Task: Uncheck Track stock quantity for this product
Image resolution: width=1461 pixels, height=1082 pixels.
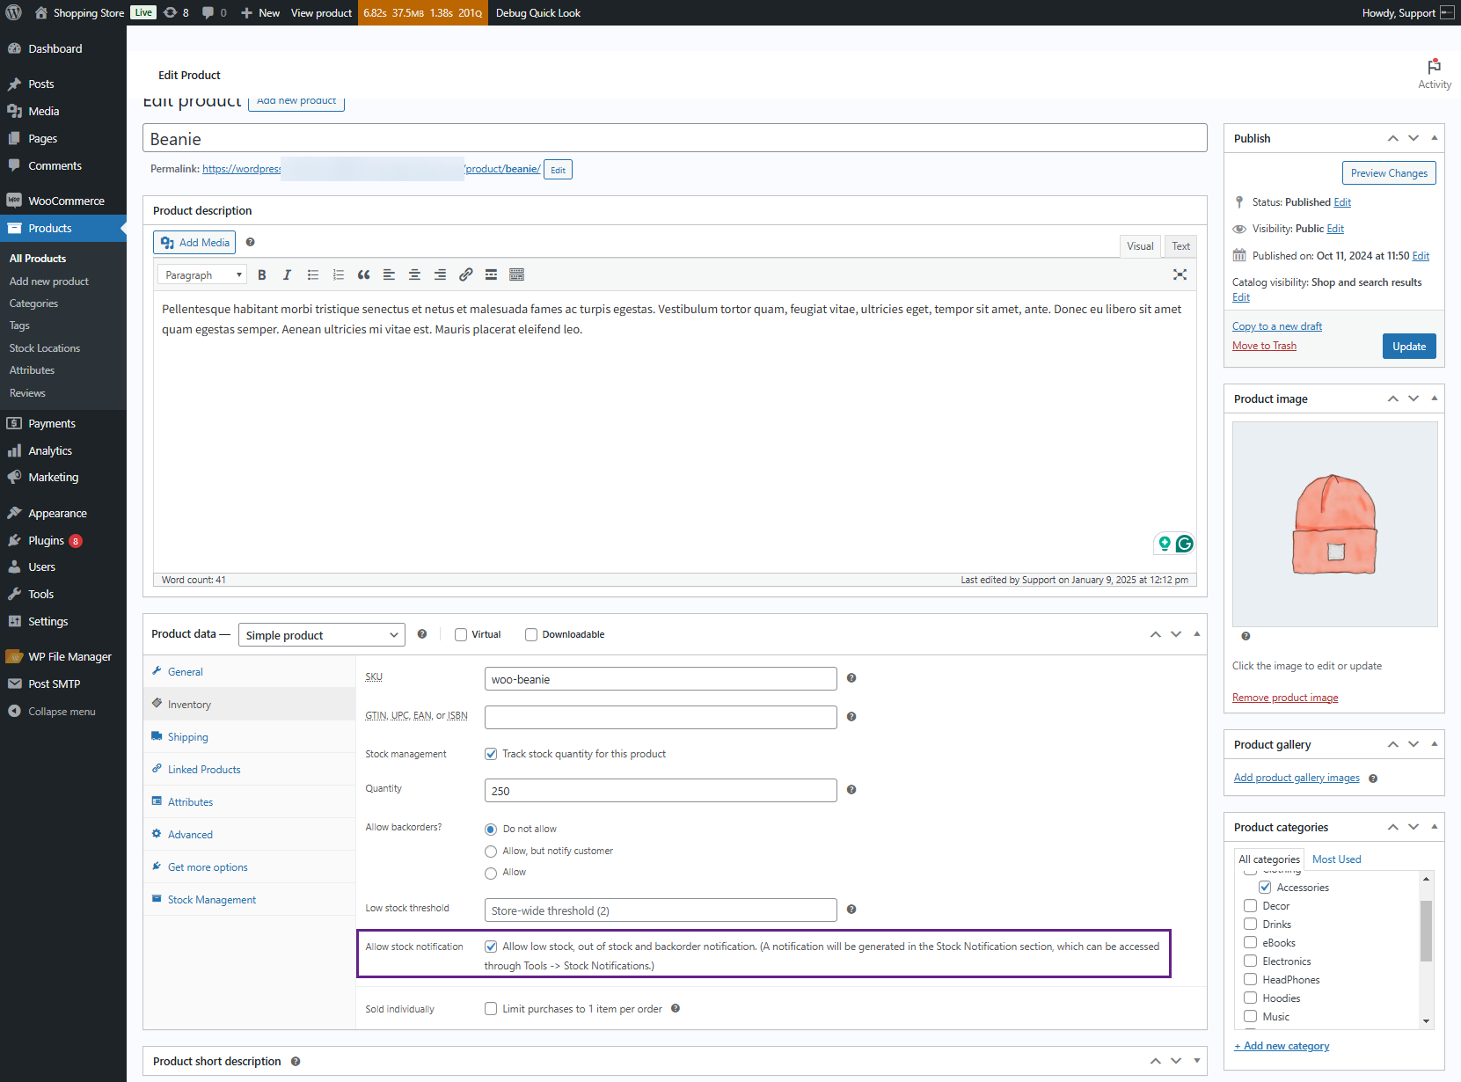Action: click(491, 754)
